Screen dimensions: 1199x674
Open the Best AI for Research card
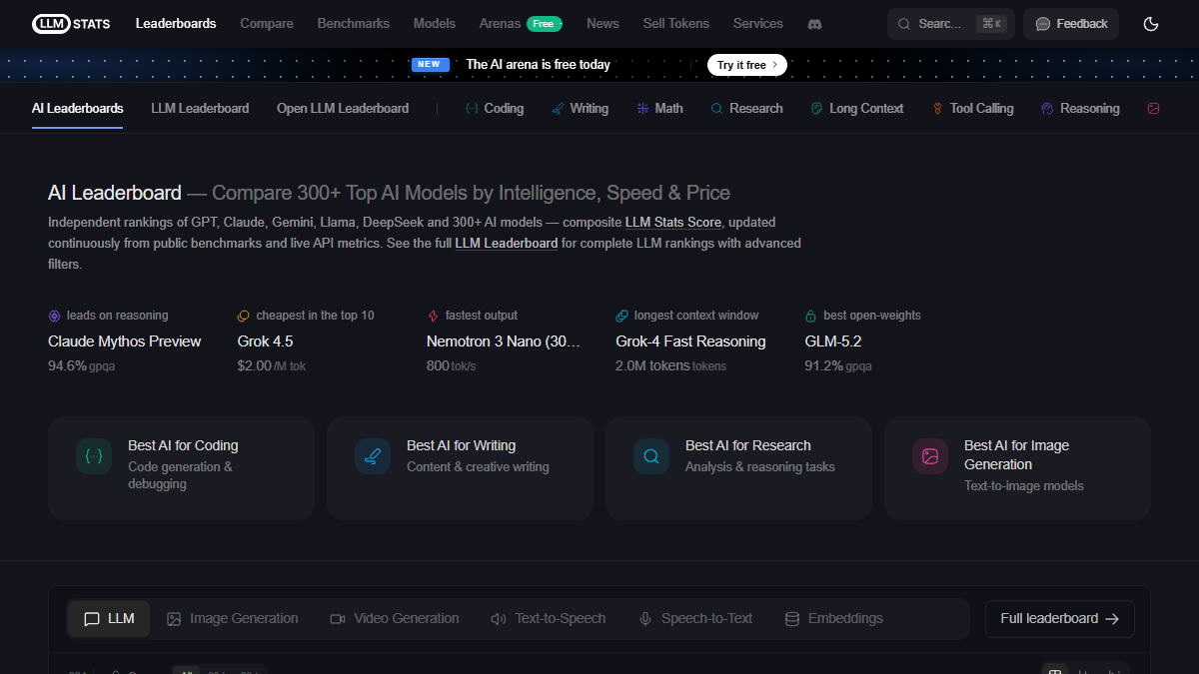click(738, 468)
